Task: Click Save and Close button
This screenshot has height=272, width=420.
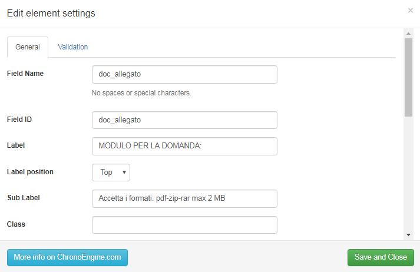Action: tap(381, 257)
